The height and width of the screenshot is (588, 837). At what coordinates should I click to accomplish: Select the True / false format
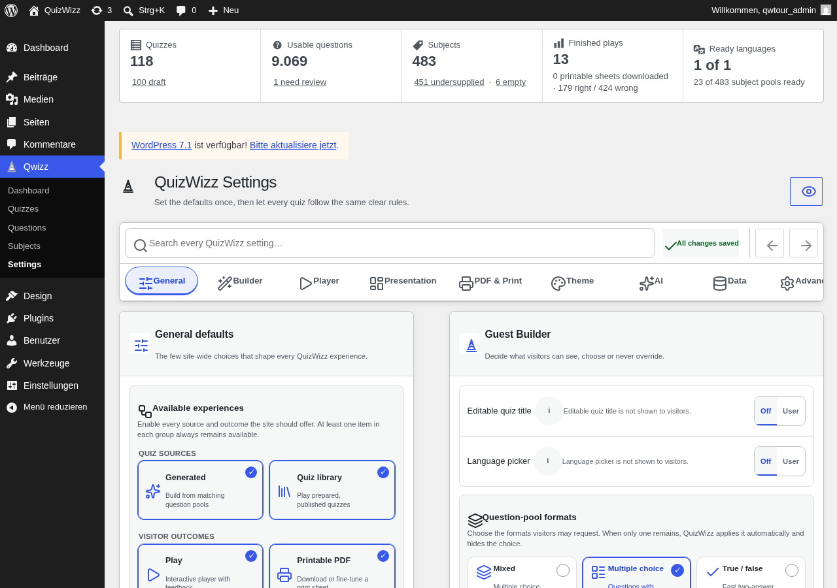751,573
